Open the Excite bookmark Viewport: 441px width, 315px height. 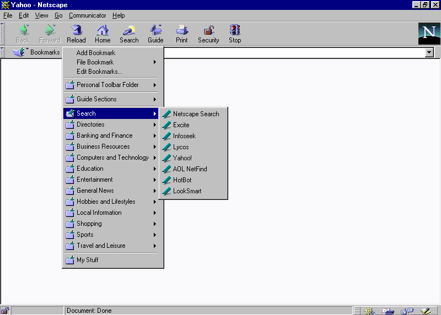tap(193, 125)
